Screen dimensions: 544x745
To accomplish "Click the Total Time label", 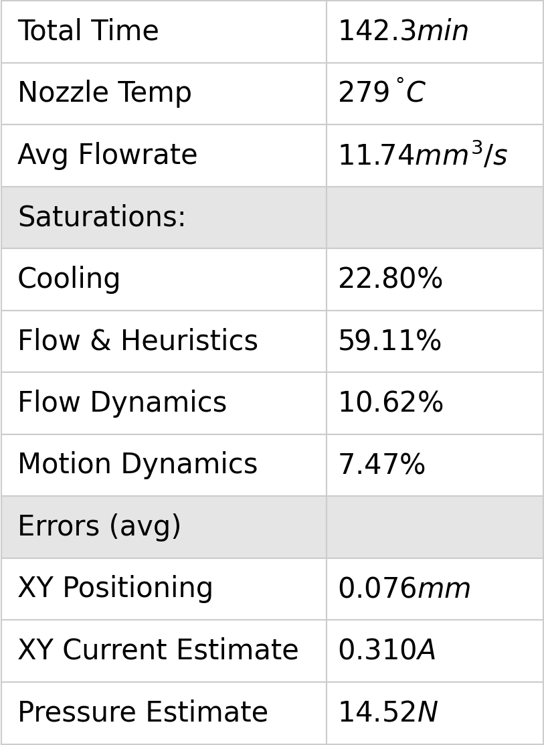I will pyautogui.click(x=88, y=31).
